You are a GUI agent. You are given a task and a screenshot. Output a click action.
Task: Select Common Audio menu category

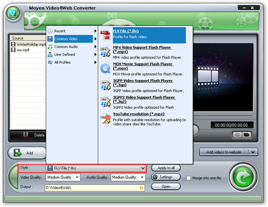coord(72,46)
